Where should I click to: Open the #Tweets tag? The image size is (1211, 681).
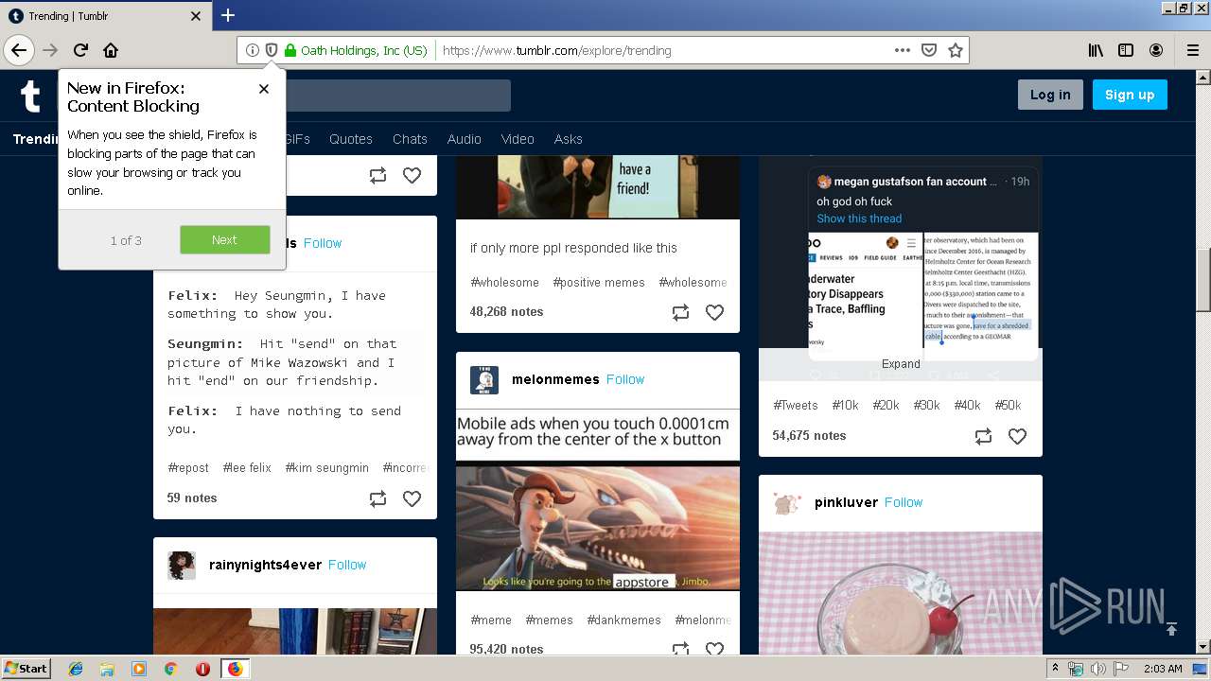795,406
